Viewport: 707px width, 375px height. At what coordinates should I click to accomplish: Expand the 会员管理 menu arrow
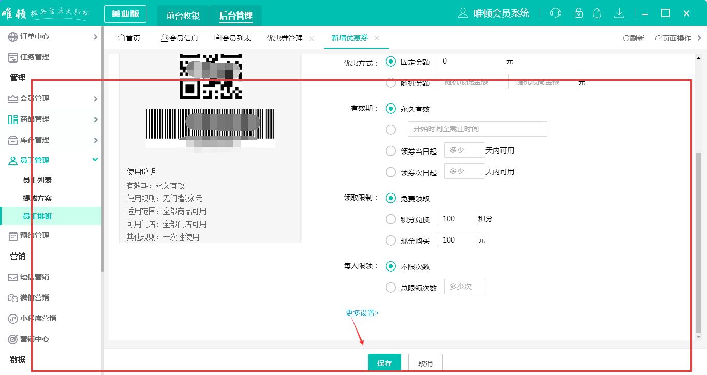click(x=95, y=99)
